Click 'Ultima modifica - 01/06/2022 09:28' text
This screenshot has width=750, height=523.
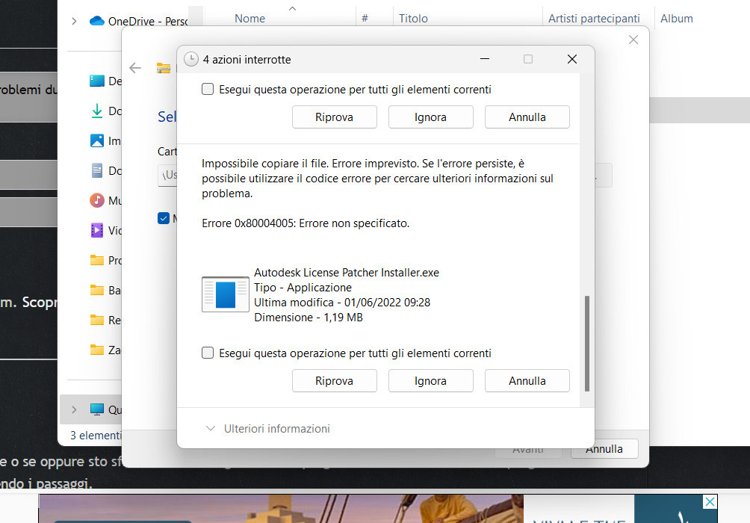tap(342, 303)
